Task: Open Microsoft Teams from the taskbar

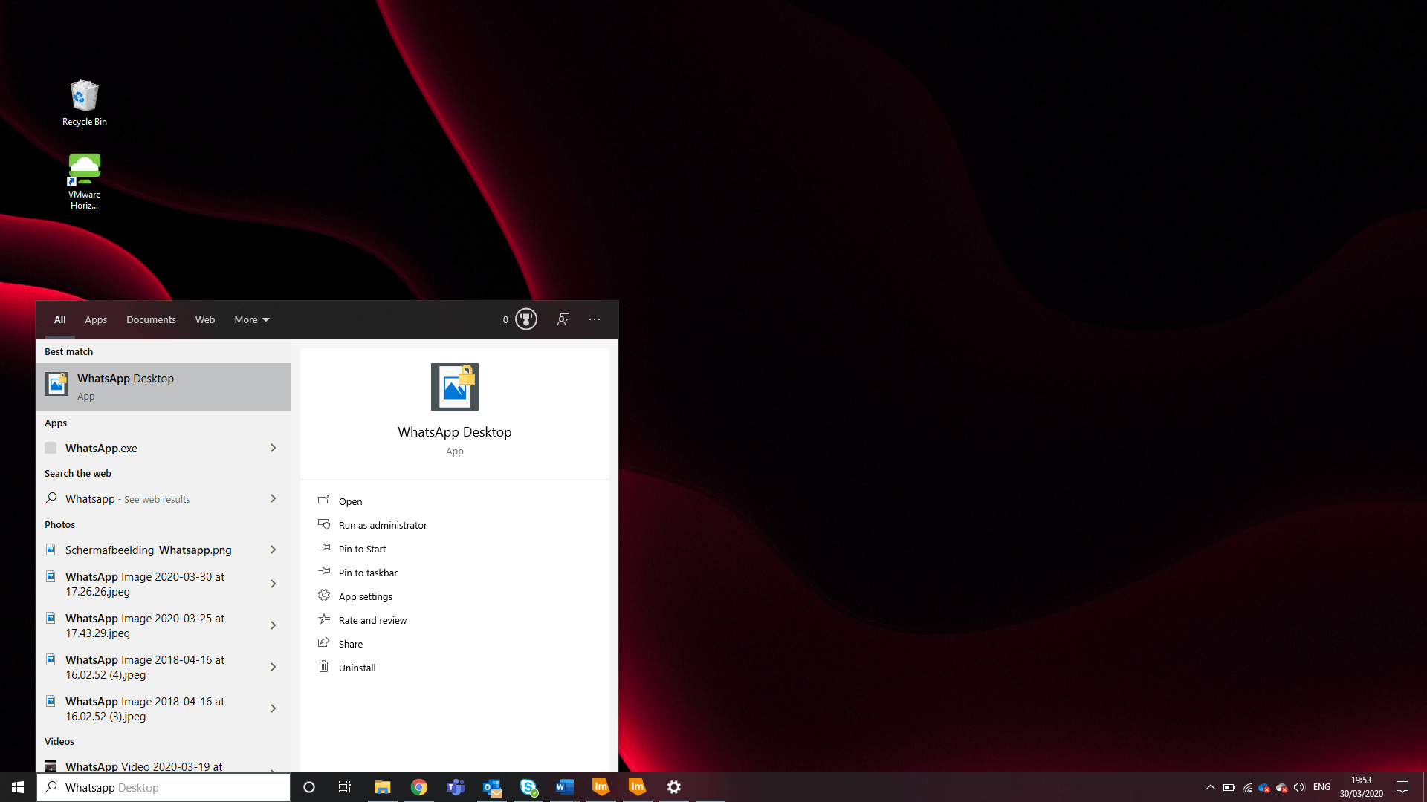Action: [x=456, y=787]
